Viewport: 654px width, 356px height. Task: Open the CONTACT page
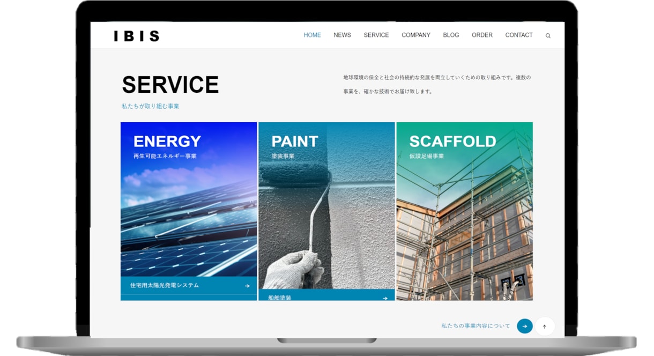point(519,35)
